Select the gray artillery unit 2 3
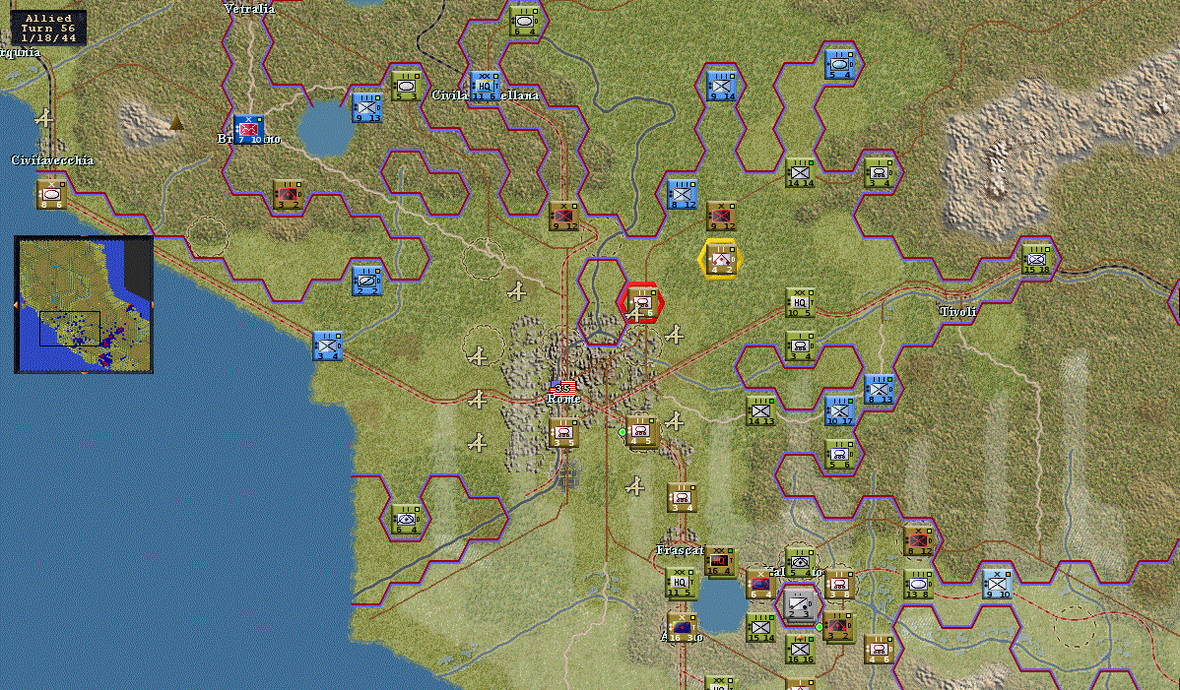Viewport: 1180px width, 690px height. click(x=799, y=604)
